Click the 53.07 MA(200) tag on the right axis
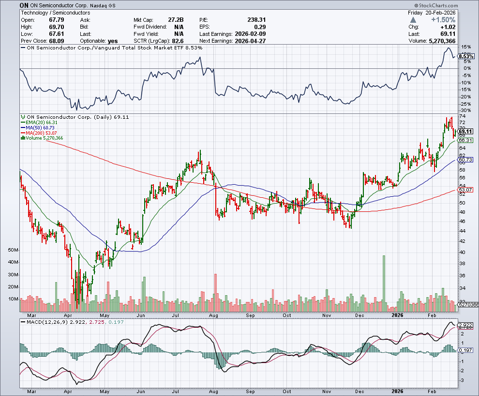This screenshot has height=396, width=479. click(466, 190)
